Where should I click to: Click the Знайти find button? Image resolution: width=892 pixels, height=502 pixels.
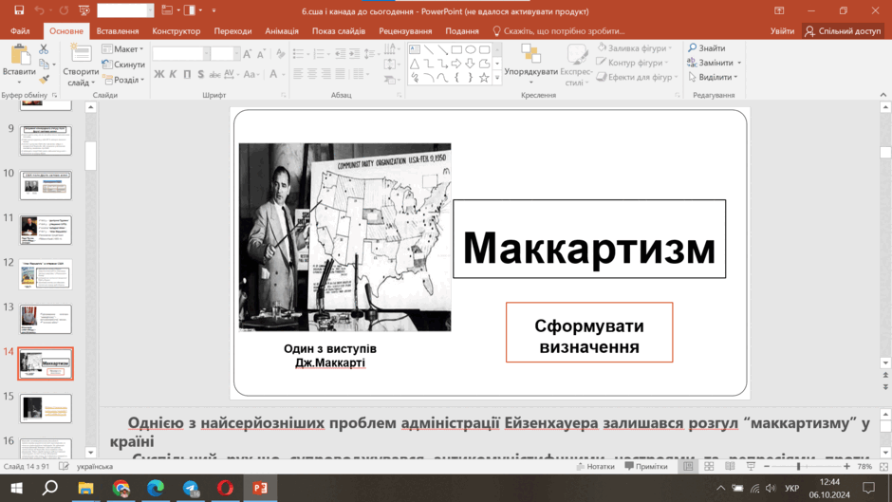pyautogui.click(x=707, y=47)
